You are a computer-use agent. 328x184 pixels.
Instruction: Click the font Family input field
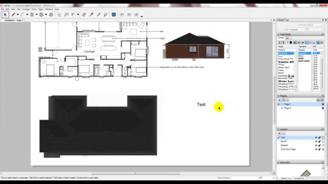(288, 50)
